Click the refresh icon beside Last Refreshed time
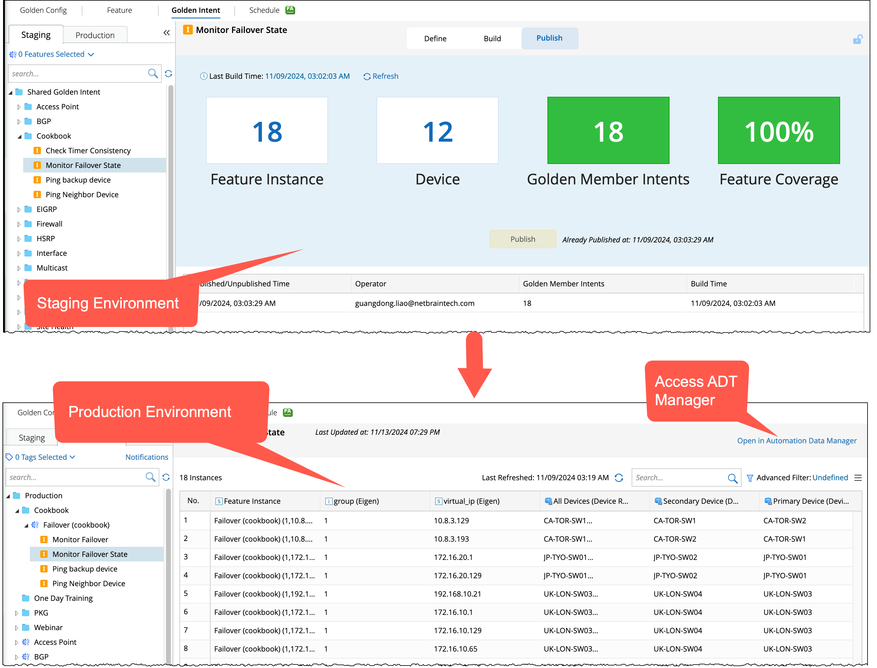 point(619,477)
